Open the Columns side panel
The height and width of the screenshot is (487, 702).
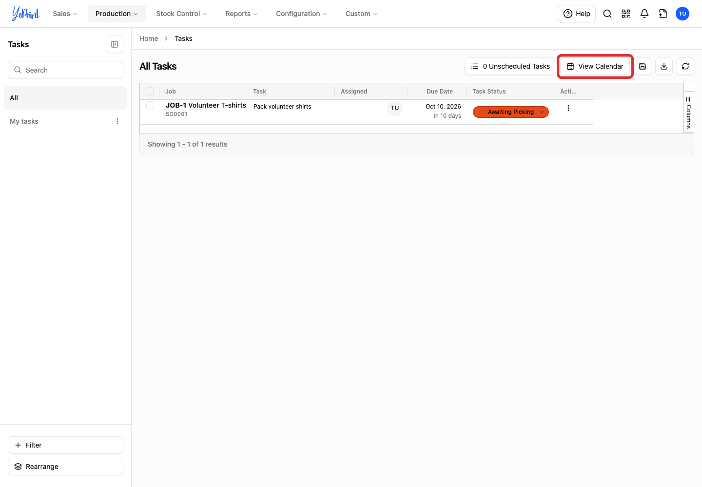tap(689, 112)
